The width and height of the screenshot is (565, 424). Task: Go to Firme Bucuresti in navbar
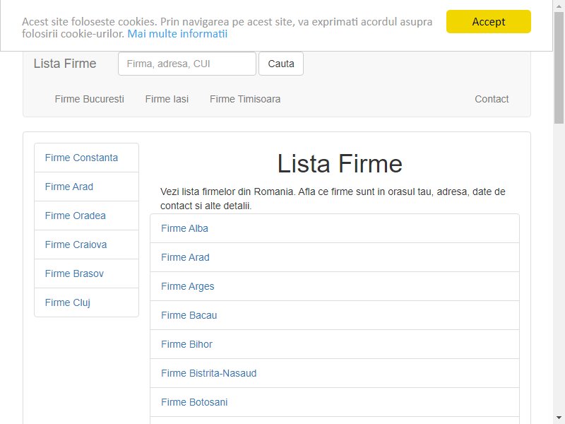coord(90,99)
